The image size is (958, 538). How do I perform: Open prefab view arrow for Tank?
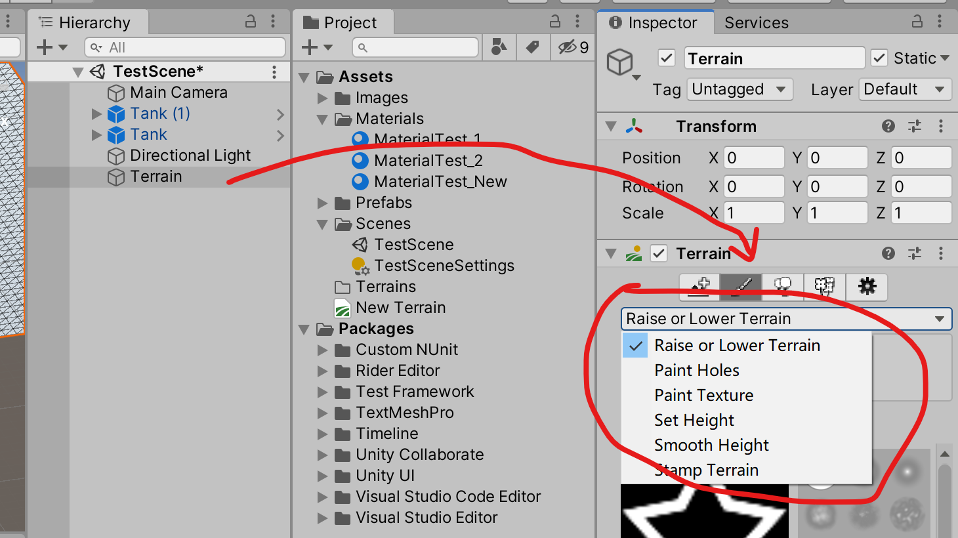coord(281,136)
